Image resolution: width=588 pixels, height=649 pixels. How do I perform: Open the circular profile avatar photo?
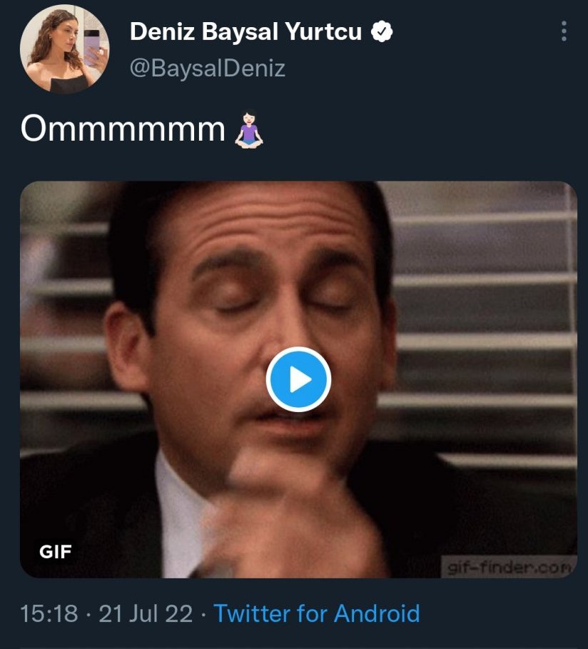(65, 50)
